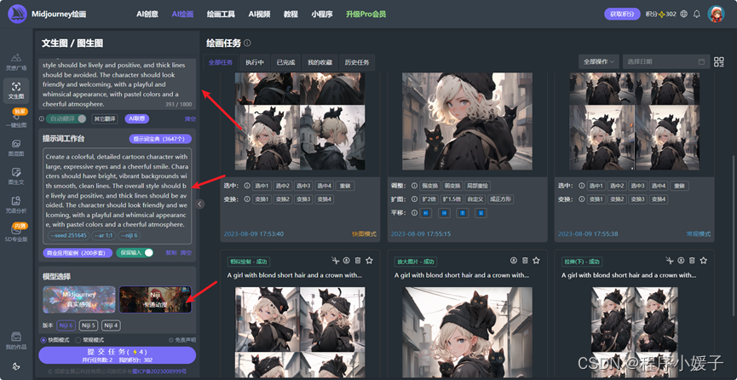Screen dimensions: 737x380
Task: Download the 放大图片 task image
Action: pyautogui.click(x=514, y=260)
